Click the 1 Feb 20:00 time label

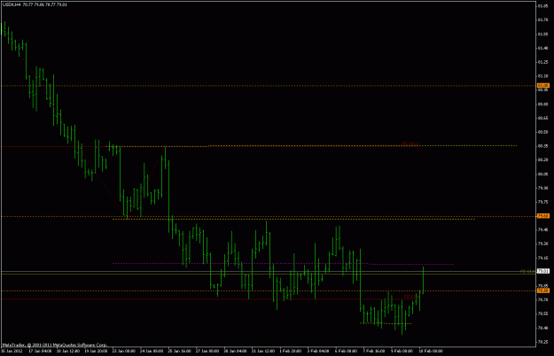(x=291, y=351)
